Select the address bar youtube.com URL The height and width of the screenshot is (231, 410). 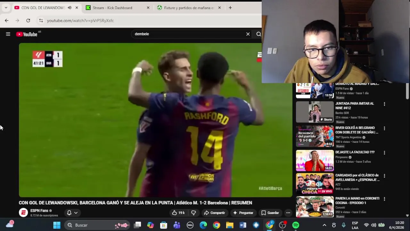click(80, 21)
